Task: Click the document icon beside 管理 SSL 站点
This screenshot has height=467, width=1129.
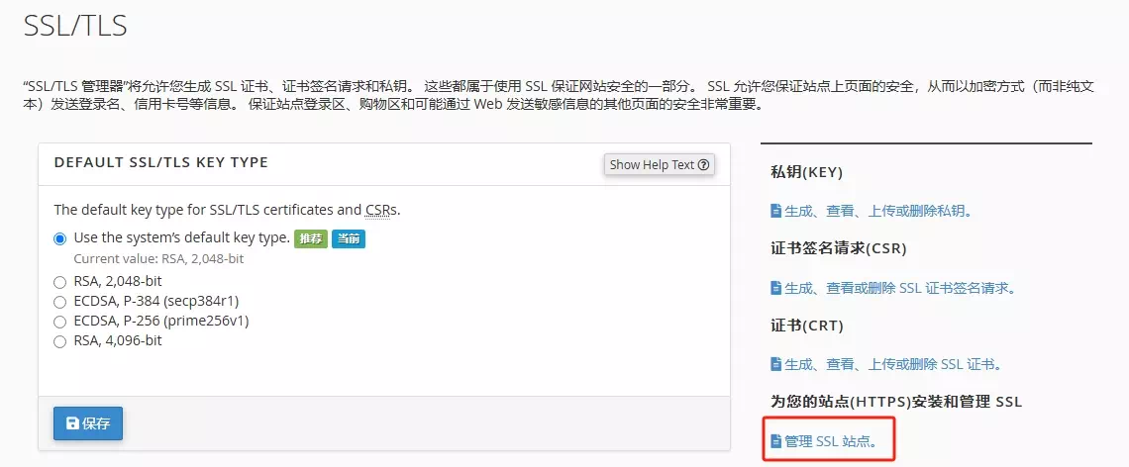Action: coord(776,441)
